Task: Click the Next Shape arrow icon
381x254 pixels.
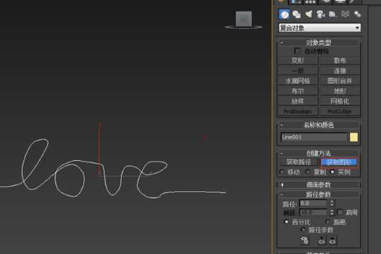Action: (332, 241)
